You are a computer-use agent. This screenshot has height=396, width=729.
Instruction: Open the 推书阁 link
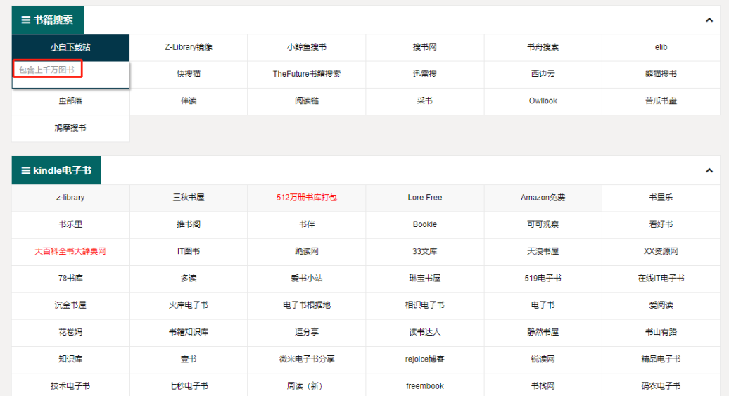(189, 224)
